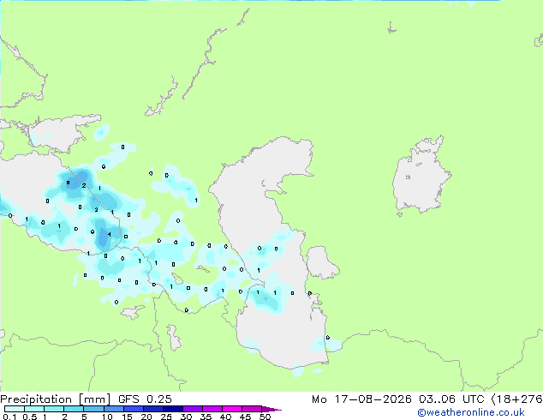Click the 35–40 mm purple legend swatch
This screenshot has height=420, width=543.
212,409
